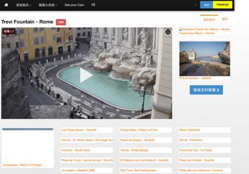
Task: Open the Get your Cam menu item
Action: [x=74, y=5]
